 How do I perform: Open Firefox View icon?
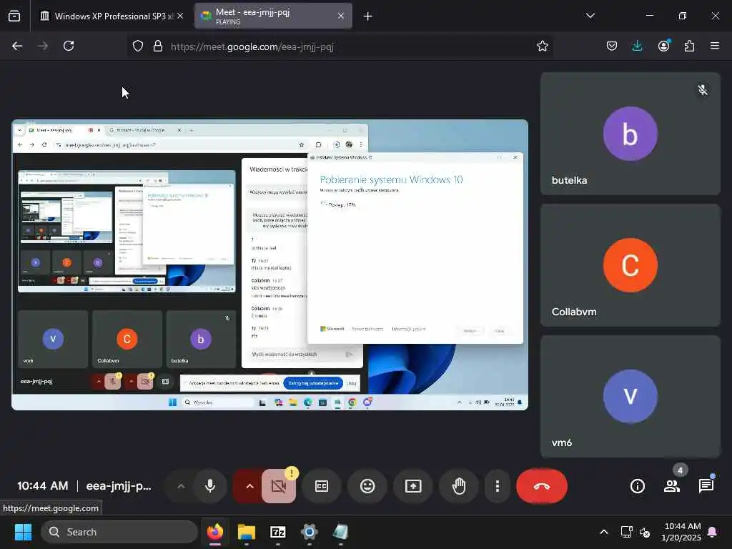14,16
